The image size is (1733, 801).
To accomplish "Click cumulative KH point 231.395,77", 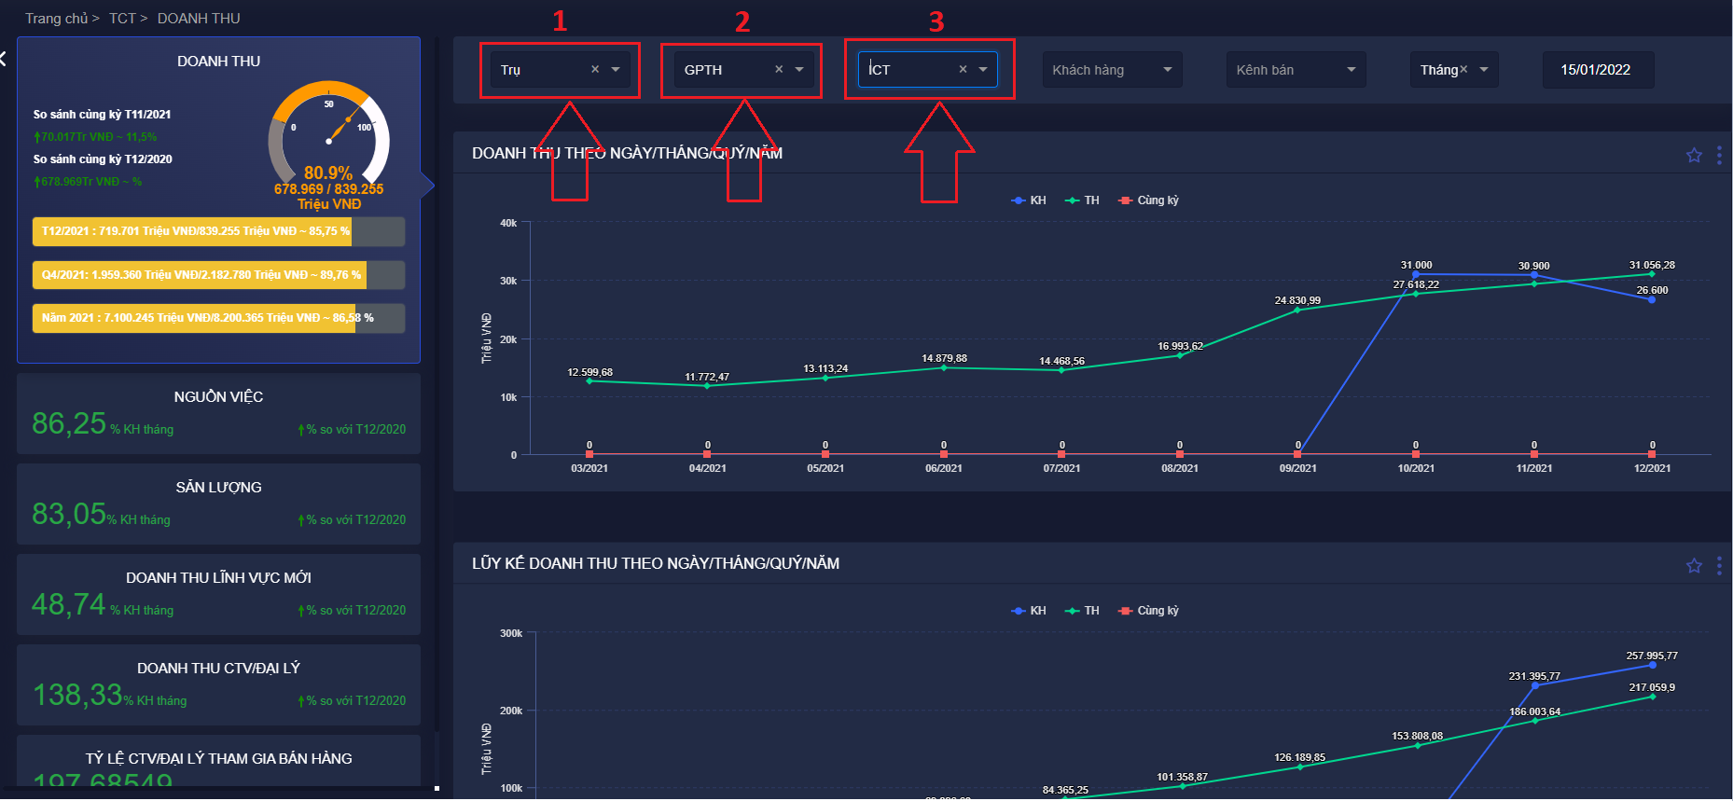I will click(1534, 685).
